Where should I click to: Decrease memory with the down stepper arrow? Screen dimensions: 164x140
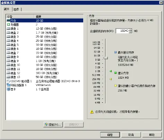tap(130, 32)
